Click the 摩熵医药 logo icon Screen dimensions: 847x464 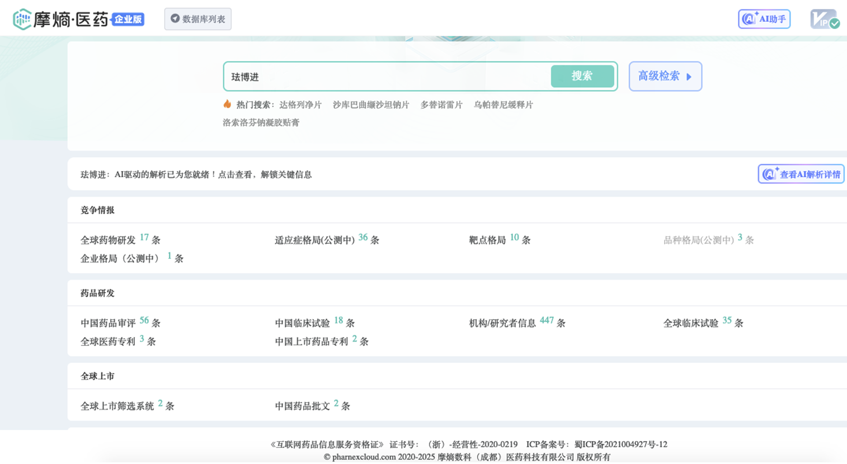pos(22,19)
